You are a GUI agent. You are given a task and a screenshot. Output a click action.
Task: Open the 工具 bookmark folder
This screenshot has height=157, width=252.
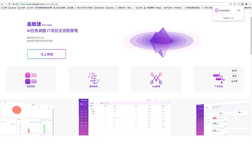pos(139,7)
